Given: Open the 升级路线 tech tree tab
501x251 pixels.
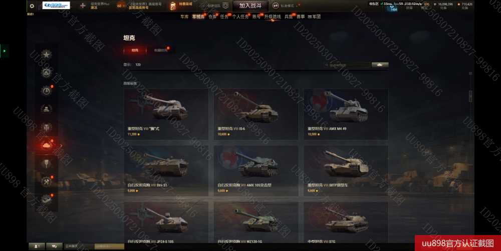Looking at the screenshot, I should [x=272, y=16].
